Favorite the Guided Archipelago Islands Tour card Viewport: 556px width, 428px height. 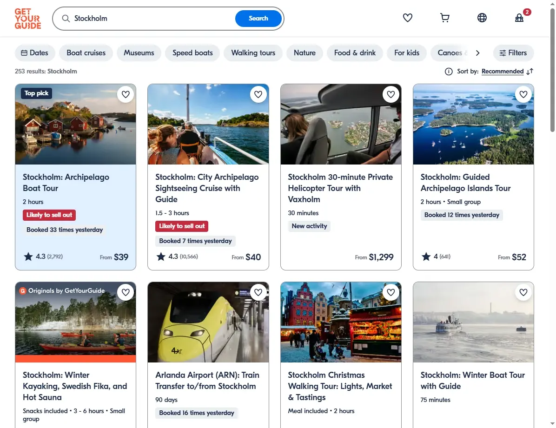[523, 94]
